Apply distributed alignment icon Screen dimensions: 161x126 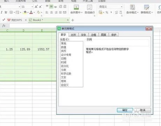click(x=65, y=12)
